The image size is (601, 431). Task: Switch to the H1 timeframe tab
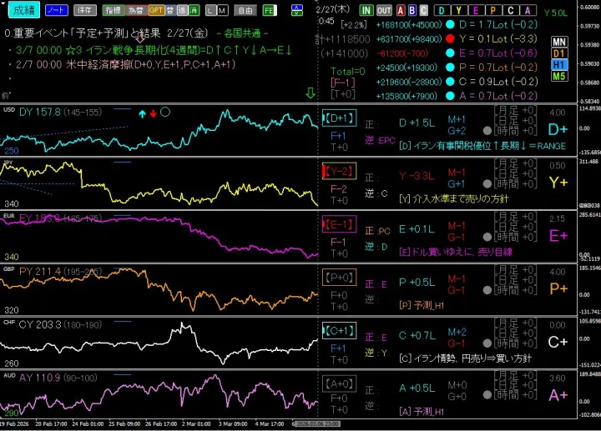tap(560, 65)
